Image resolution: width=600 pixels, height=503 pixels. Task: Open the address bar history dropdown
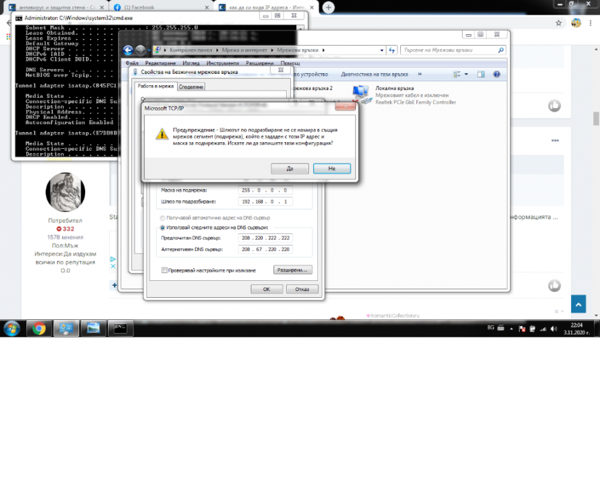click(381, 50)
